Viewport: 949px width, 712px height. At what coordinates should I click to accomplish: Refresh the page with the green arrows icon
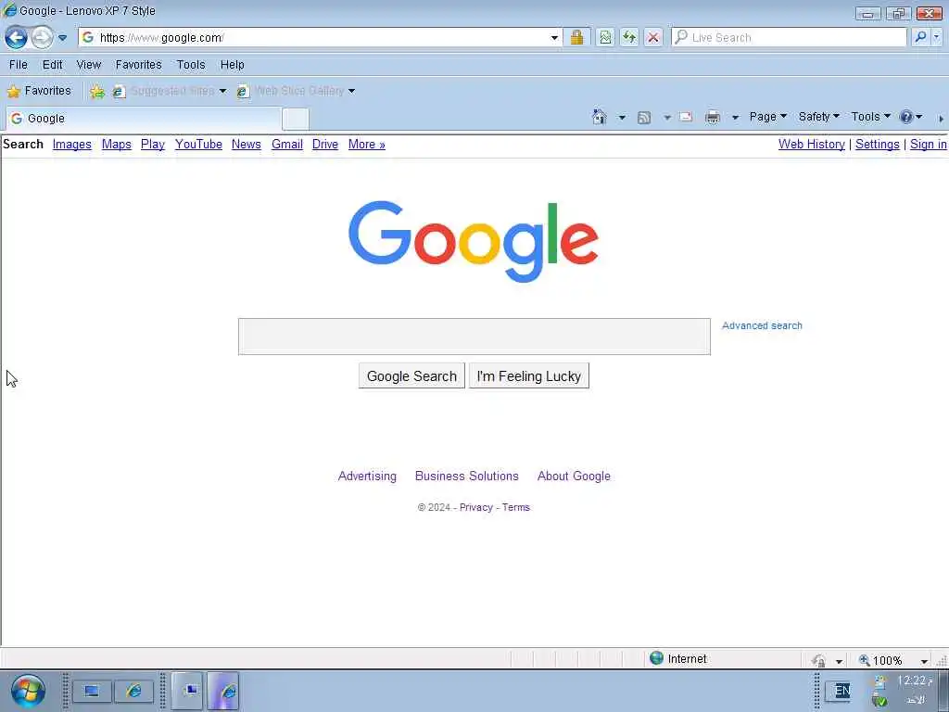point(629,37)
